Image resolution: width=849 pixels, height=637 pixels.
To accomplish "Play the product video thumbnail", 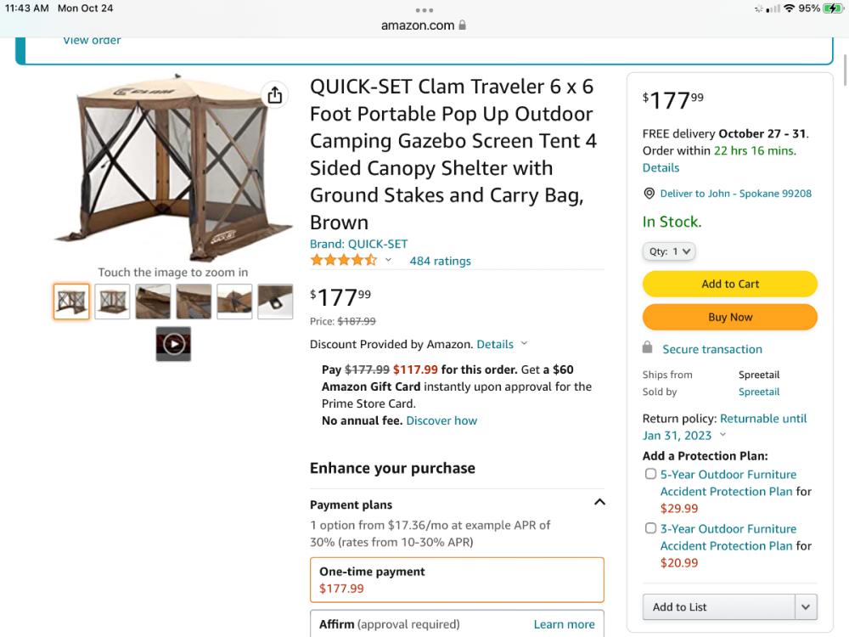I will click(x=173, y=344).
